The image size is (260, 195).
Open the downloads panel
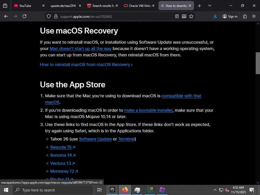[x=215, y=16]
